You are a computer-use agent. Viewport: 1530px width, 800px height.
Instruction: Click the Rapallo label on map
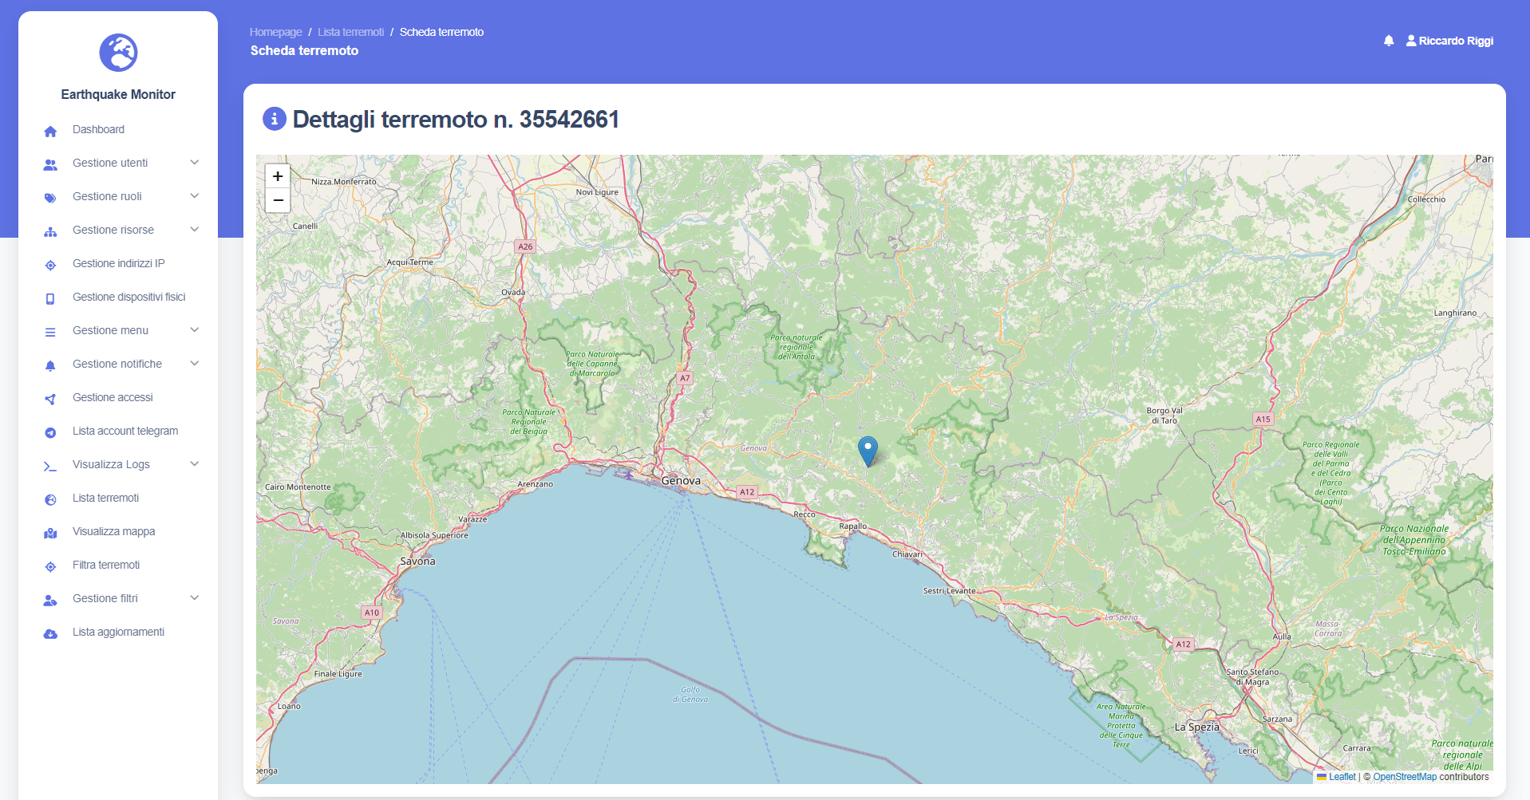[x=852, y=526]
